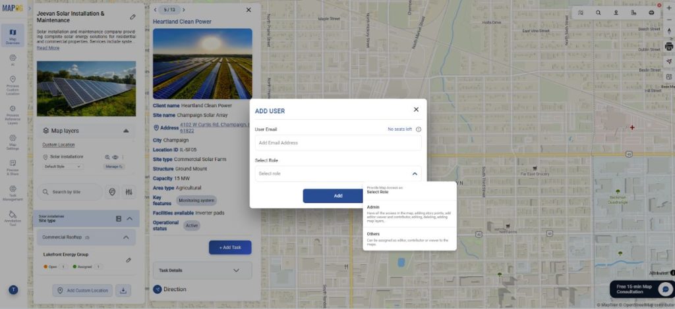Click the info icon beside No seats left
The height and width of the screenshot is (309, 675).
(419, 130)
